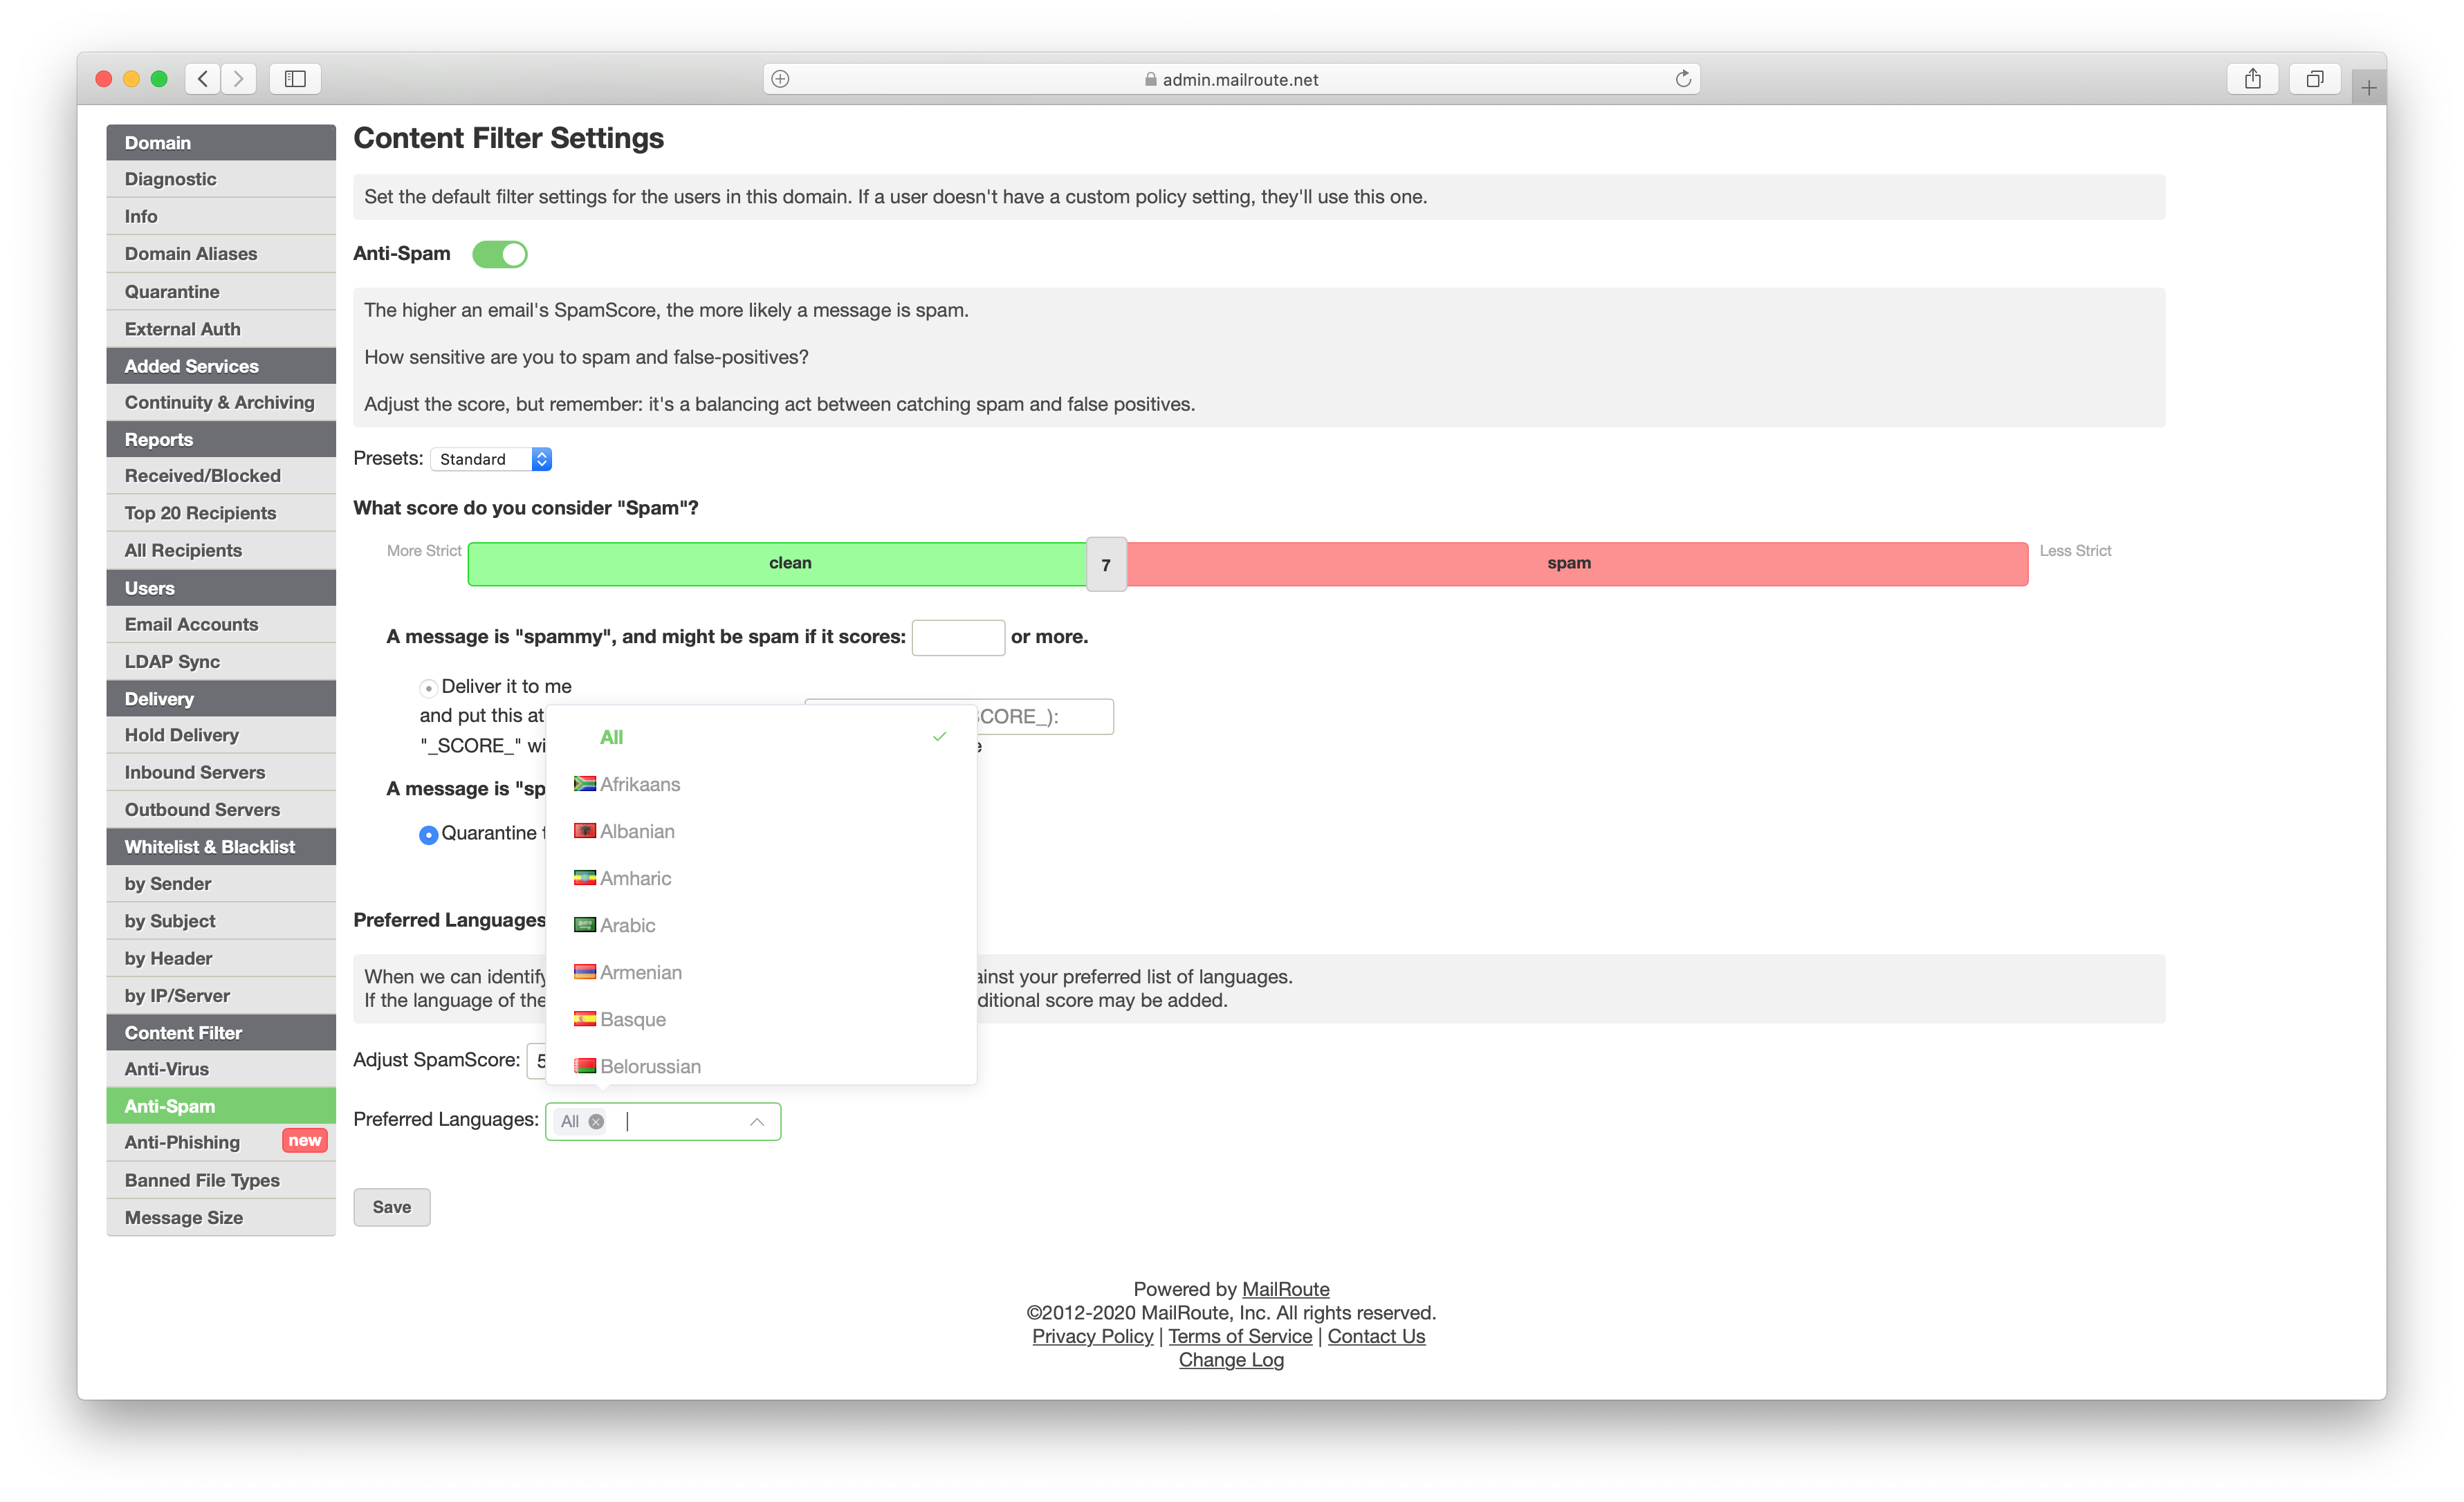This screenshot has height=1502, width=2464.
Task: Choose Amharic in the language list
Action: [761, 878]
